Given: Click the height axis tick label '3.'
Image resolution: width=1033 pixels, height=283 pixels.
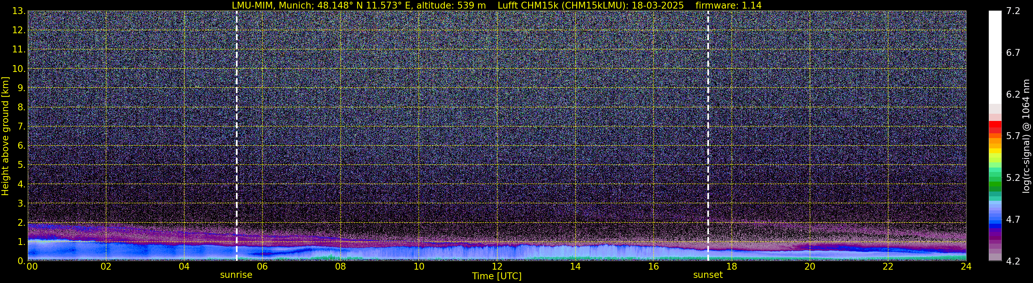Looking at the screenshot, I should pos(21,203).
